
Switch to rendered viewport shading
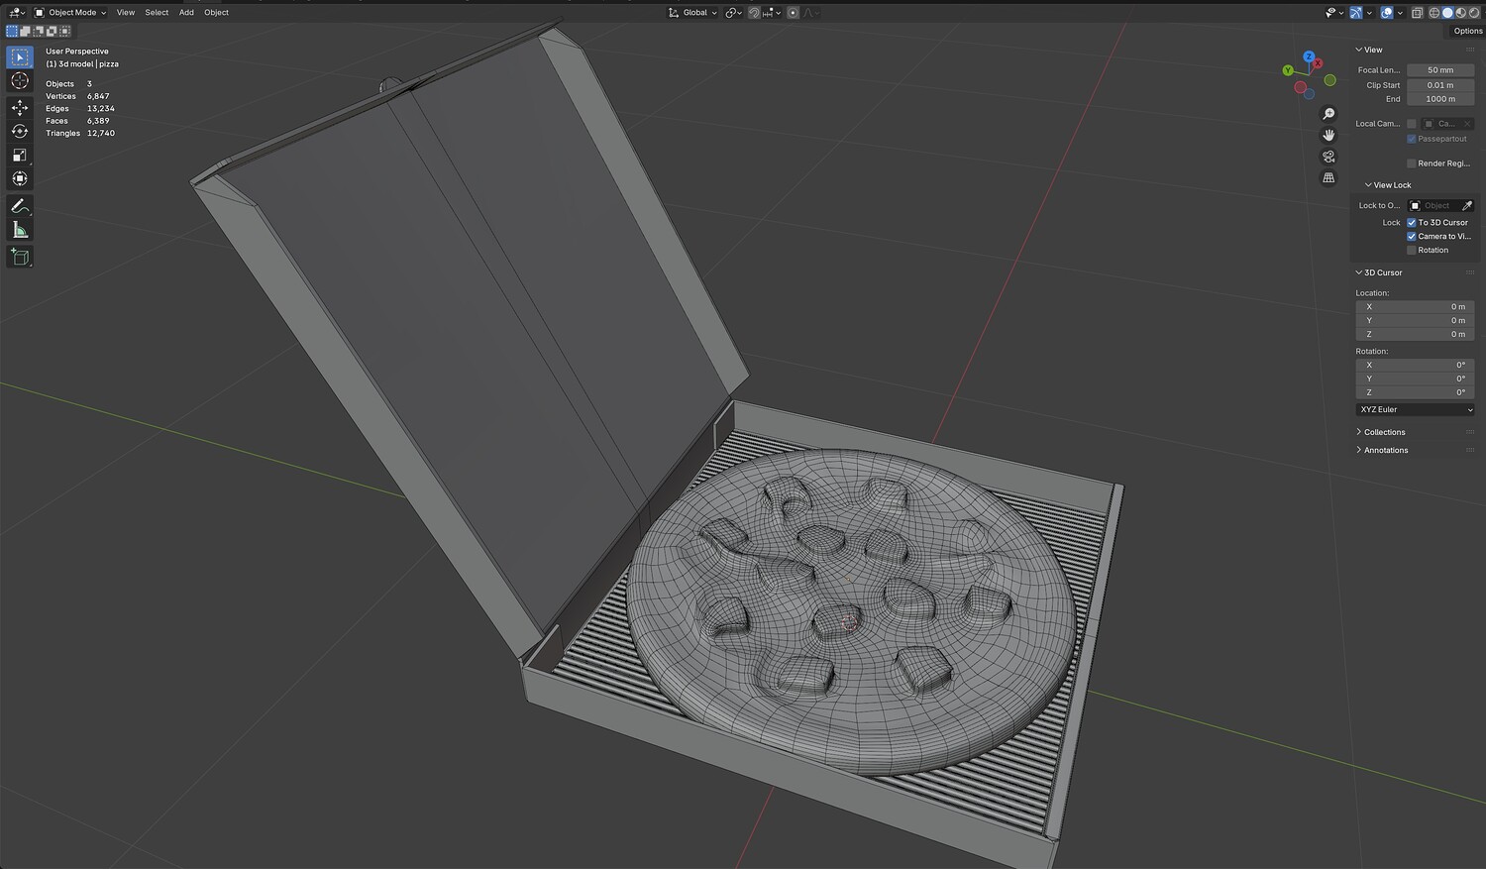[1473, 13]
